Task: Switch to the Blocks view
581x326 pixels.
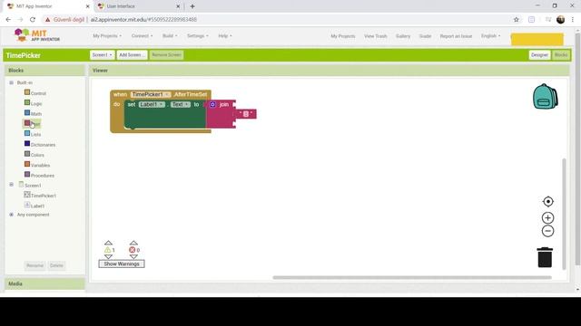Action: tap(561, 54)
